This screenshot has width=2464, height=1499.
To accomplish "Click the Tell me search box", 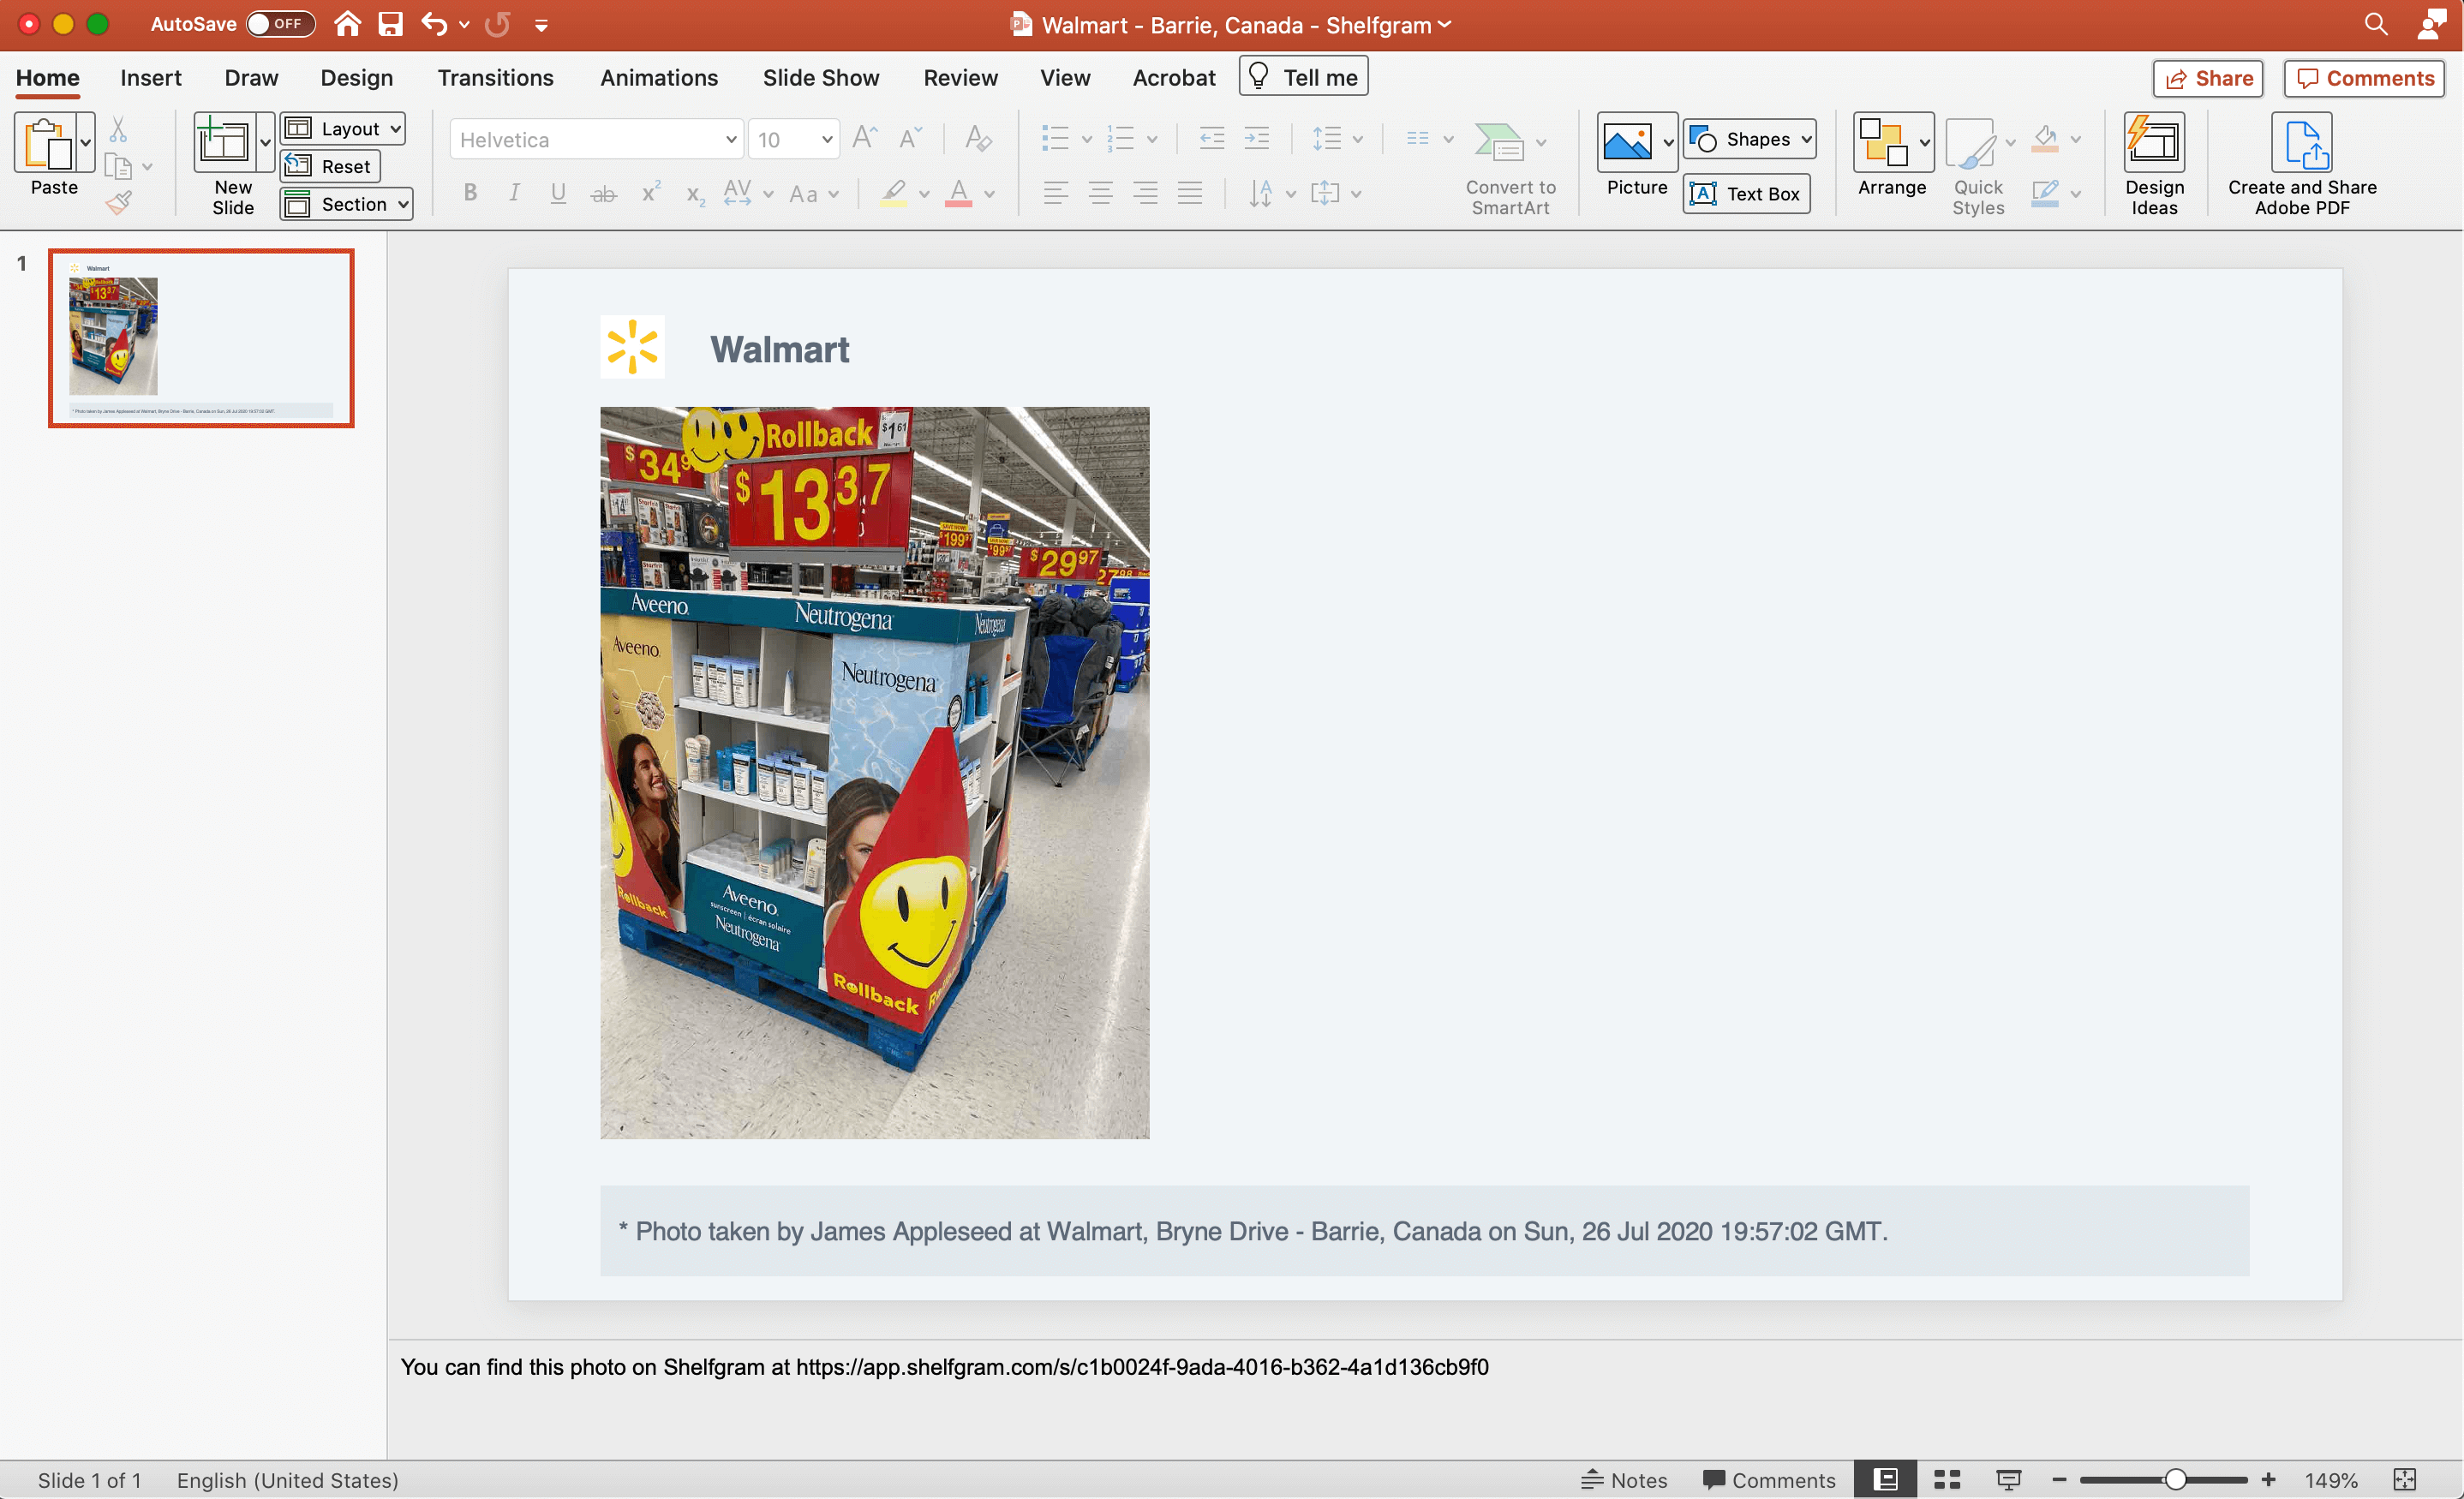I will [x=1303, y=77].
